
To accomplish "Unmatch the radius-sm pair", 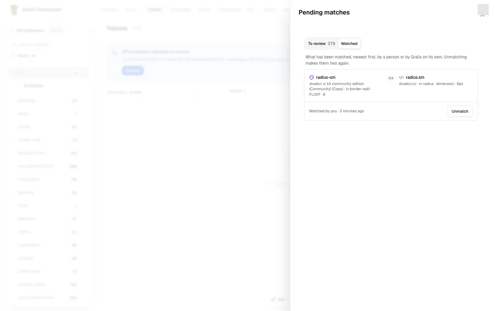I will (460, 111).
